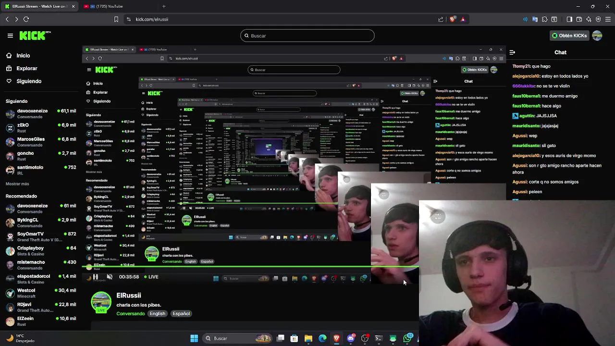Screen dimensions: 615x346
Task: Focus the Kick Buscar search field
Action: 307,36
